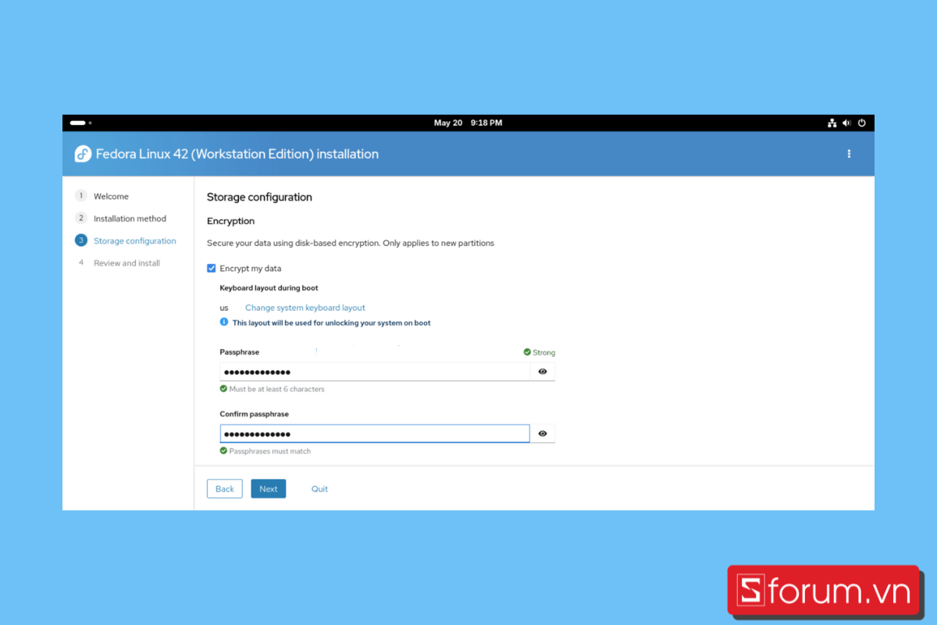Open the Activities pill indicator in the top bar
This screenshot has height=625, width=937.
click(80, 123)
